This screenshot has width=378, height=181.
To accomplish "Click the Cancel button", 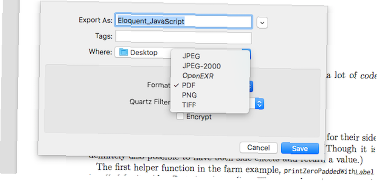I will click(x=259, y=148).
